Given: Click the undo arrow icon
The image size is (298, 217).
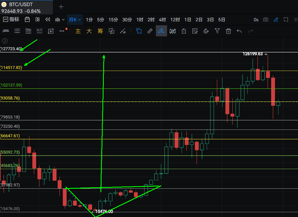Looking at the screenshot, I should point(239,31).
